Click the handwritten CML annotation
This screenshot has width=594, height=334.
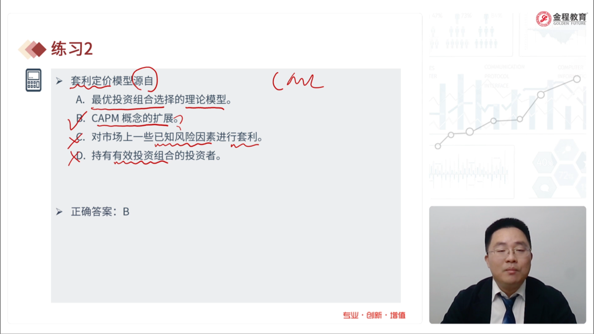[298, 81]
